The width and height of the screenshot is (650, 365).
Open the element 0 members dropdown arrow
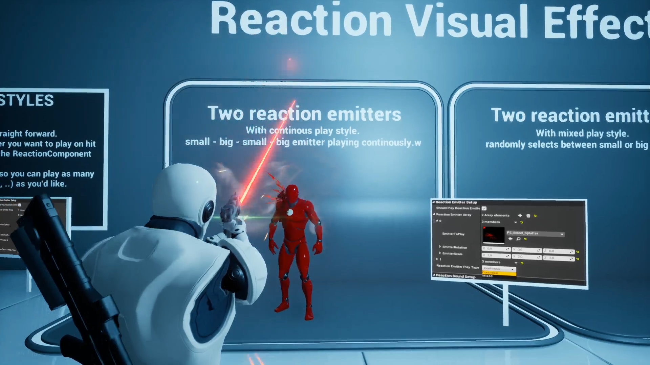(516, 222)
